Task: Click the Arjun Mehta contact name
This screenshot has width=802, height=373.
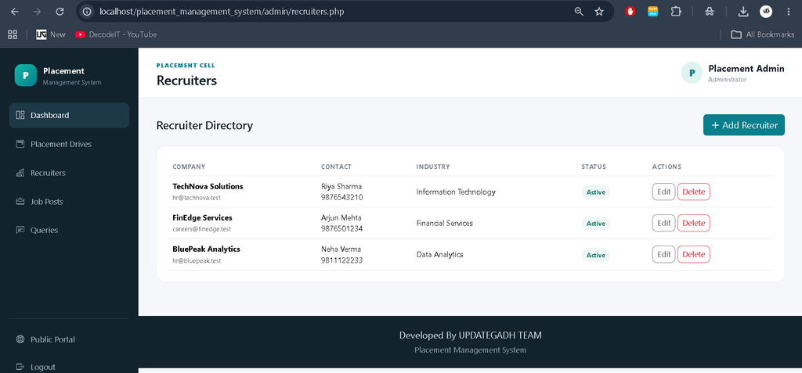Action: point(341,217)
